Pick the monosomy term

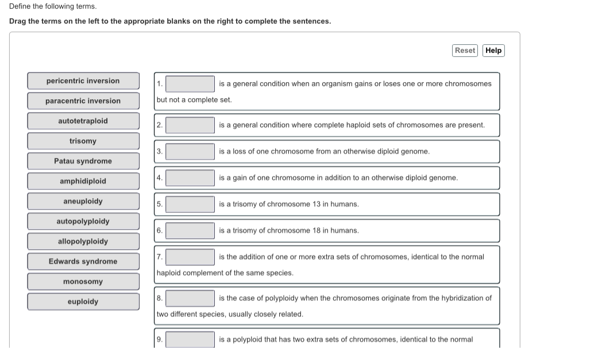[83, 281]
